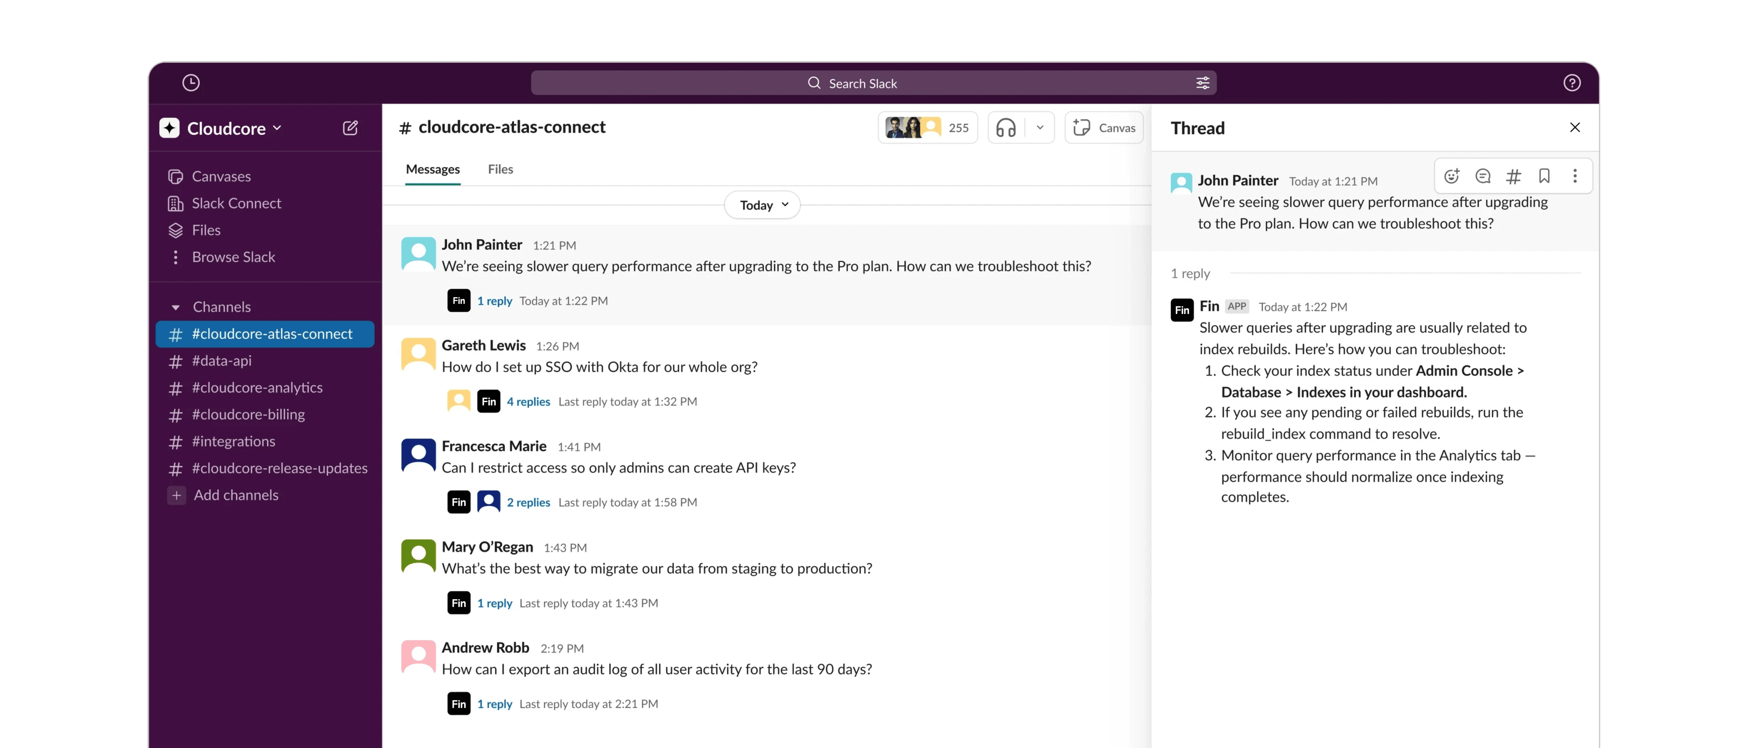Open the Today date dropdown
Image resolution: width=1748 pixels, height=748 pixels.
pos(762,205)
